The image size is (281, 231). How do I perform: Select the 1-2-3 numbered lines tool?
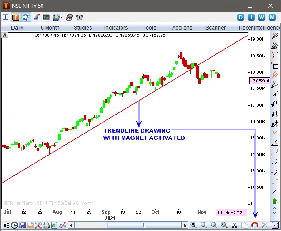point(275,153)
